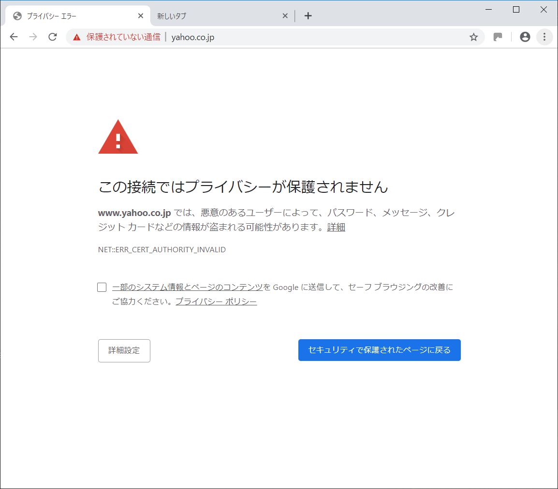Click the 詳細設定 button
The width and height of the screenshot is (558, 489).
124,351
